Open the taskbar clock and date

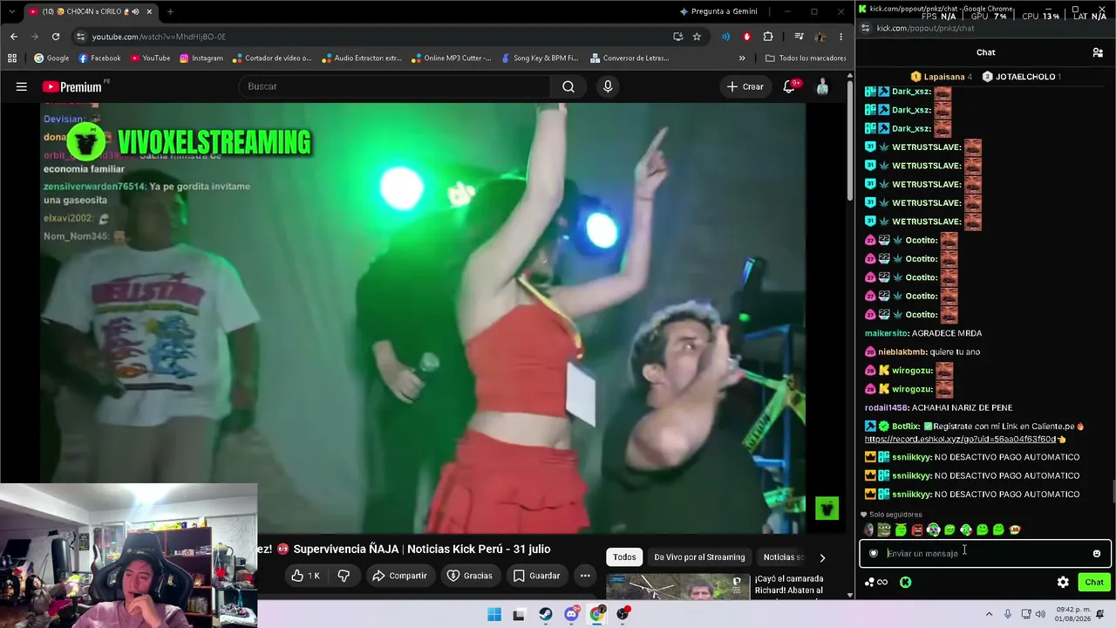click(x=1074, y=614)
